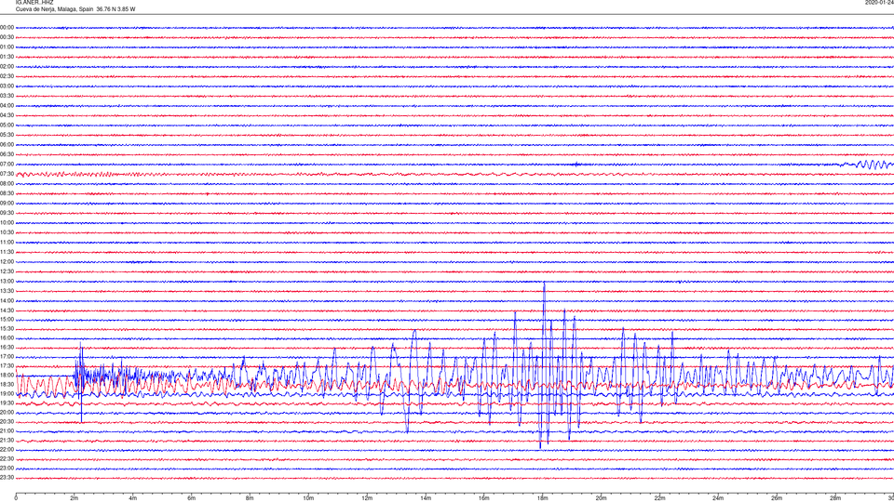The image size is (894, 502).
Task: Click the 07:30 time label
Action: click(7, 174)
